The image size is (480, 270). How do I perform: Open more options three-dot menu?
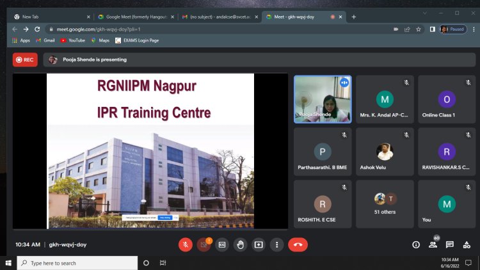(276, 244)
